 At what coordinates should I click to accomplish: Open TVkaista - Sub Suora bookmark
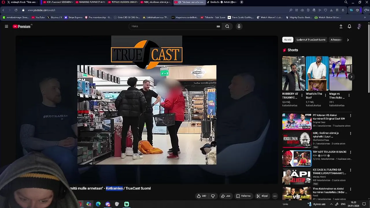[x=213, y=17]
